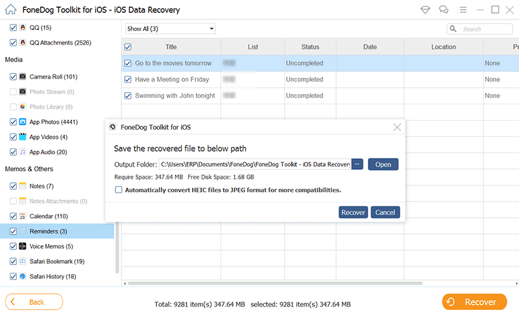Open the feedback chat bubbles icon
Viewport: 519px width, 317px height.
pos(444,10)
